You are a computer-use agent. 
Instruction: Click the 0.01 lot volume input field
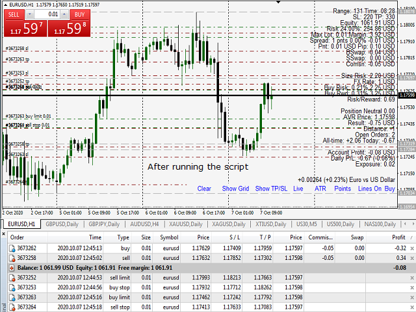[47, 14]
